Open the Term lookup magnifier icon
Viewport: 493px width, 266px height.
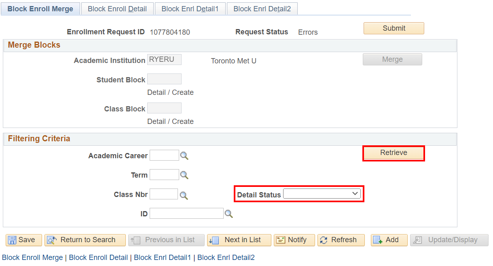(184, 175)
